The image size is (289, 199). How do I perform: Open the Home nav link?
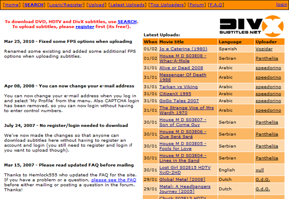coord(12,5)
